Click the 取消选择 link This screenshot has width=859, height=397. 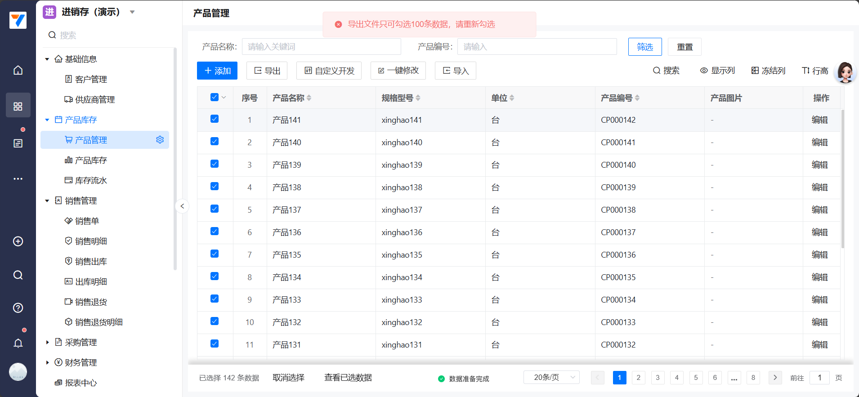tap(288, 378)
